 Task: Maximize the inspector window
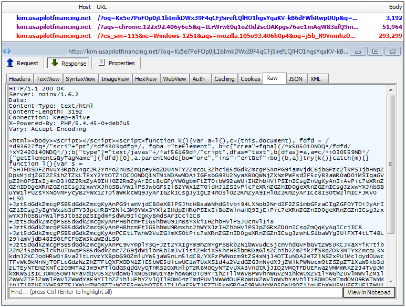coord(375,52)
